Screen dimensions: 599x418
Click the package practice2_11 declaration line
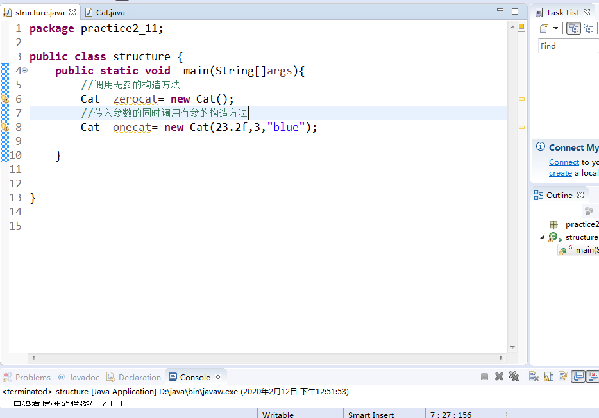click(x=96, y=29)
